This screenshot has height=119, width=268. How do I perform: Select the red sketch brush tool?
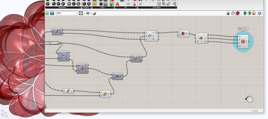[94, 13]
